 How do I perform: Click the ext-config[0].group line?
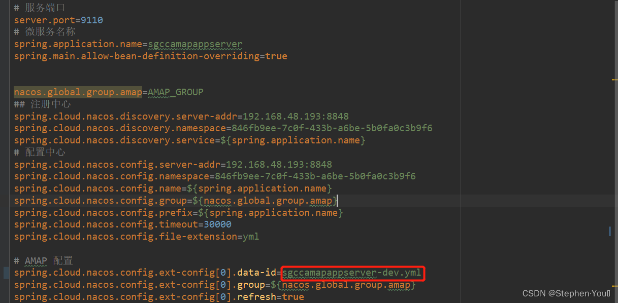point(215,285)
